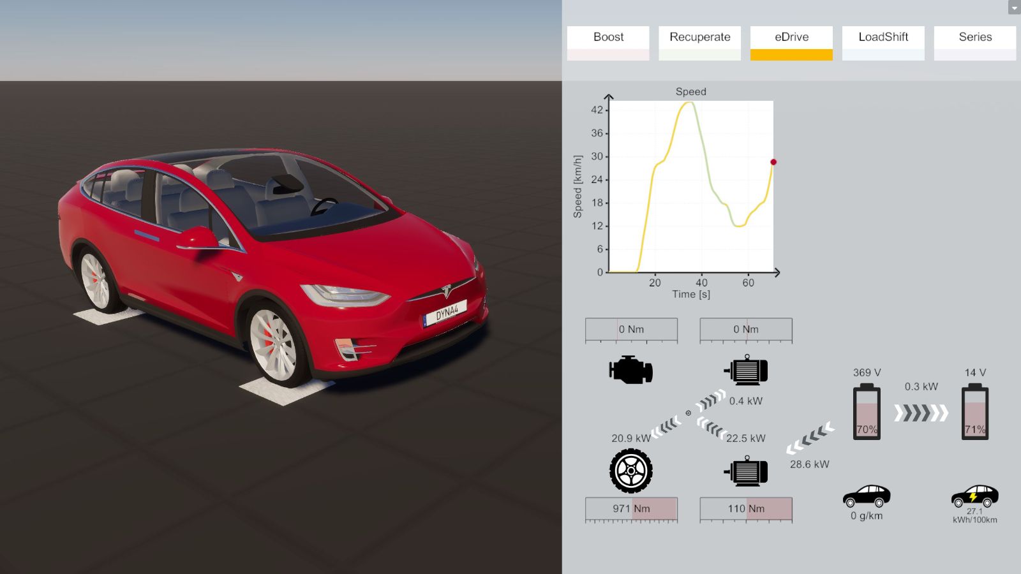Click the Speed chart title
This screenshot has width=1021, height=574.
point(691,92)
